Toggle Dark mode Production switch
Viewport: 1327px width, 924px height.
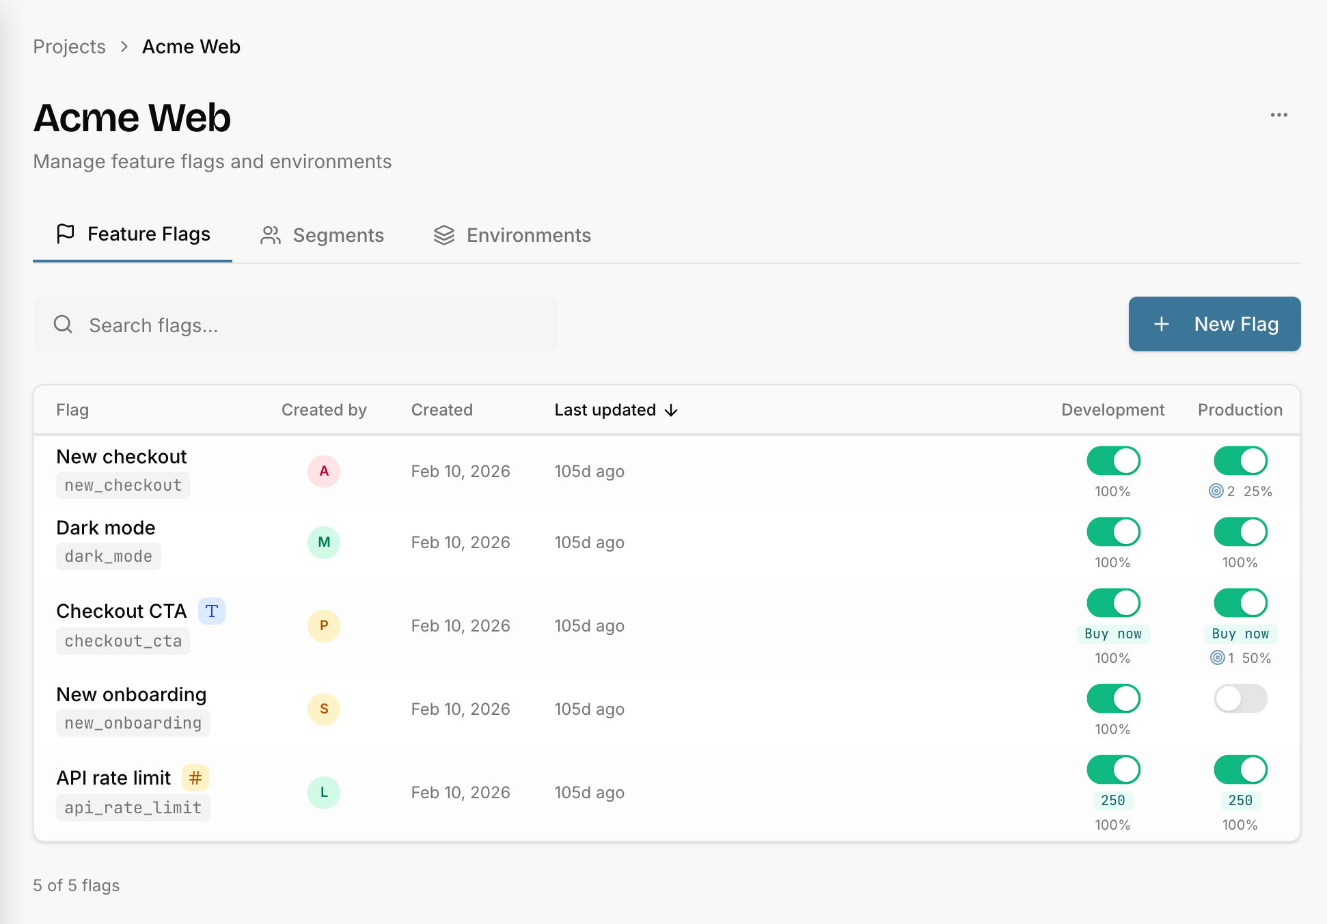(x=1240, y=532)
